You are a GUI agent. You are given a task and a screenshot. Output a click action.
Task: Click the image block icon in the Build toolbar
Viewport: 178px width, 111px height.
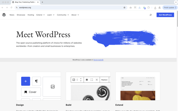[74, 80]
